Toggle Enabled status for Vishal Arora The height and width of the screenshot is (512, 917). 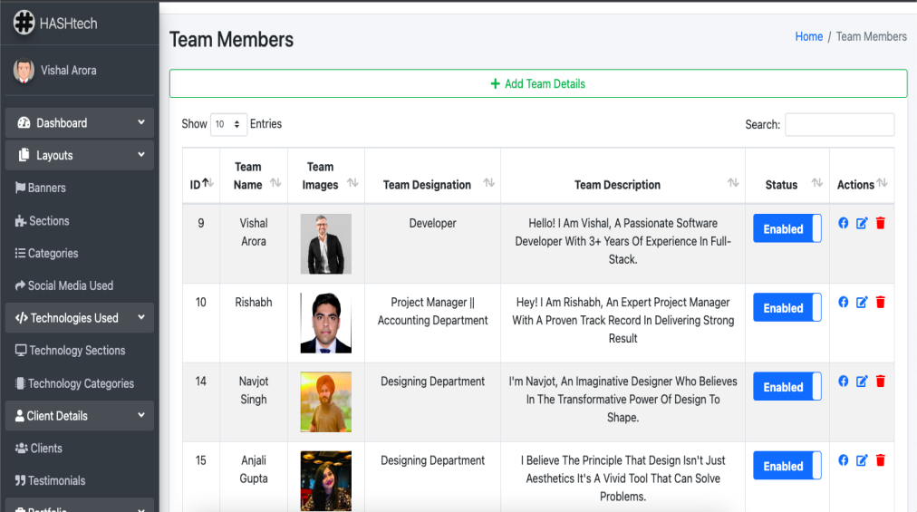point(787,229)
